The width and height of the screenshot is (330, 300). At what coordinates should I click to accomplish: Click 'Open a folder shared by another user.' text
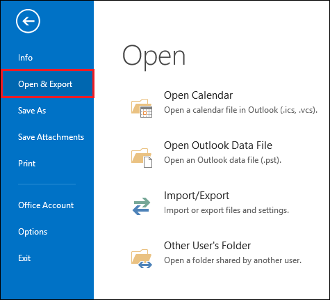click(x=233, y=260)
